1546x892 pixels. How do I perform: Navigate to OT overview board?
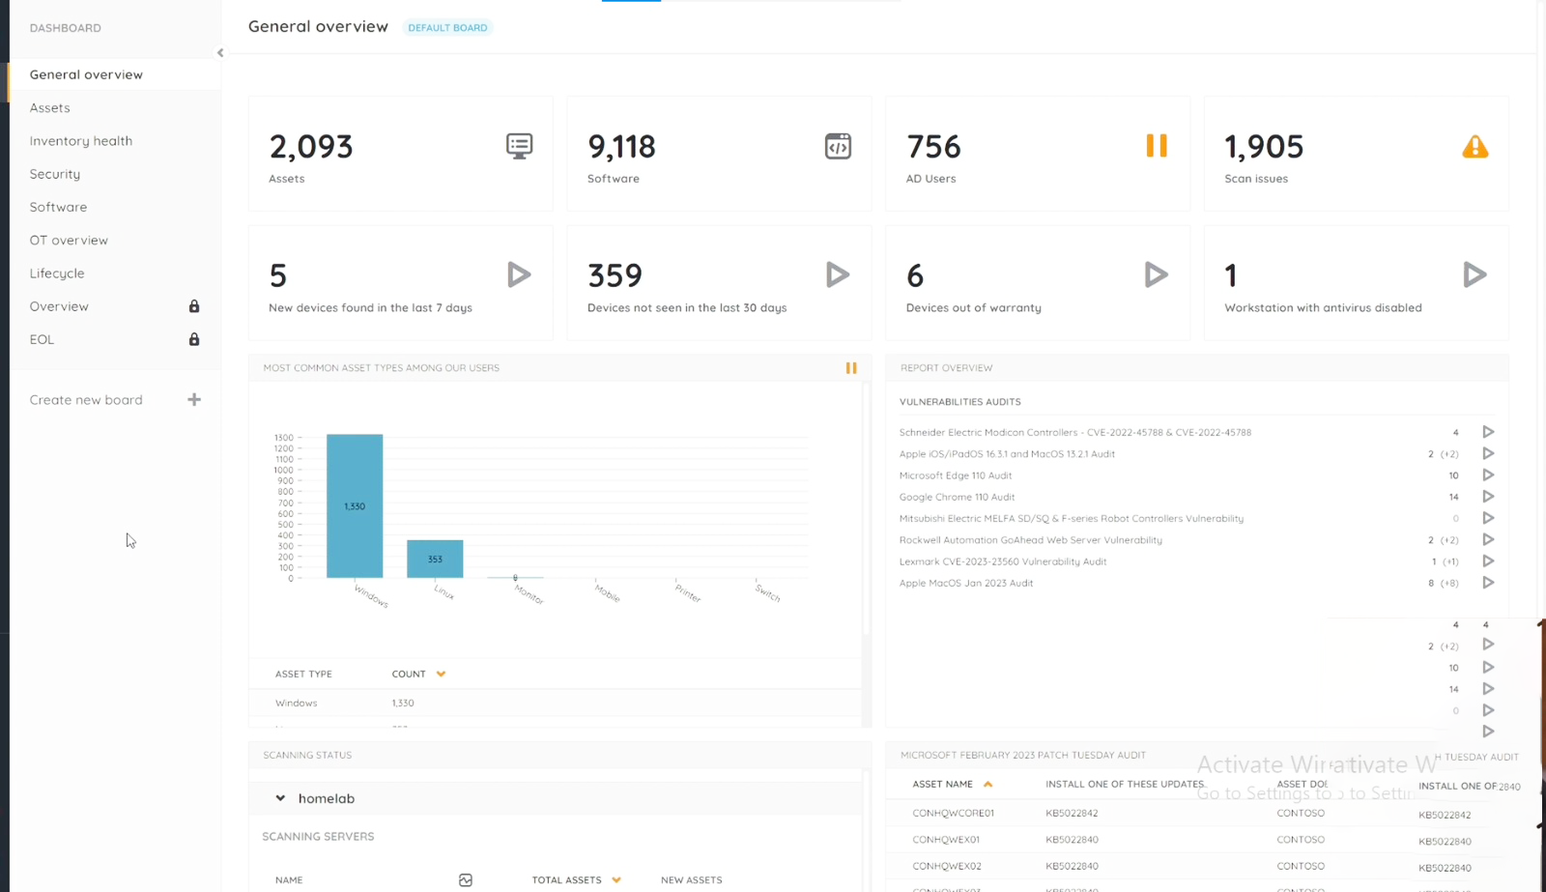69,241
